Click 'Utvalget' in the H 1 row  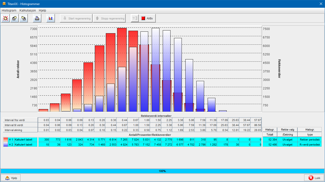pyautogui.click(x=287, y=140)
